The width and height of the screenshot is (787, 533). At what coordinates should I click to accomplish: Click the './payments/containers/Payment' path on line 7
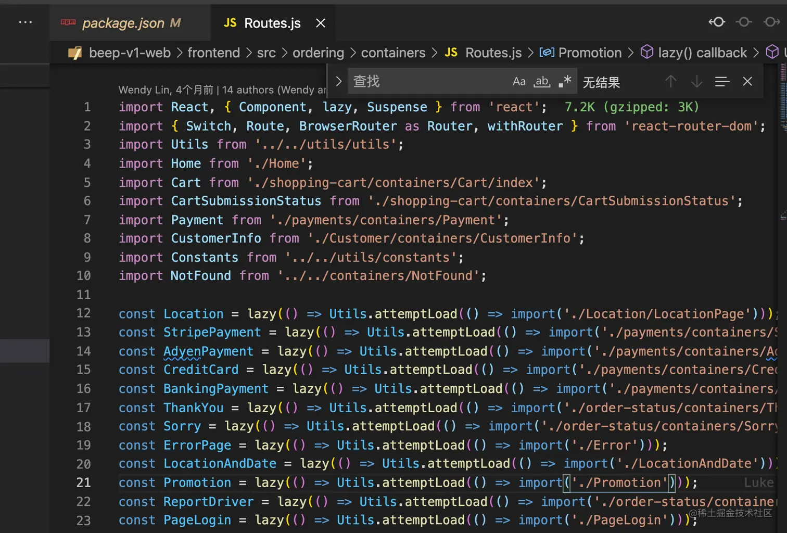click(386, 220)
